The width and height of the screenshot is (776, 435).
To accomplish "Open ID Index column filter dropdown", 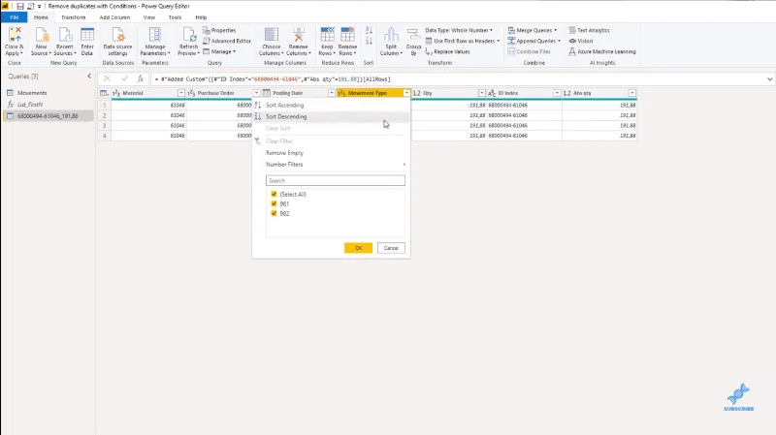I will coord(557,93).
